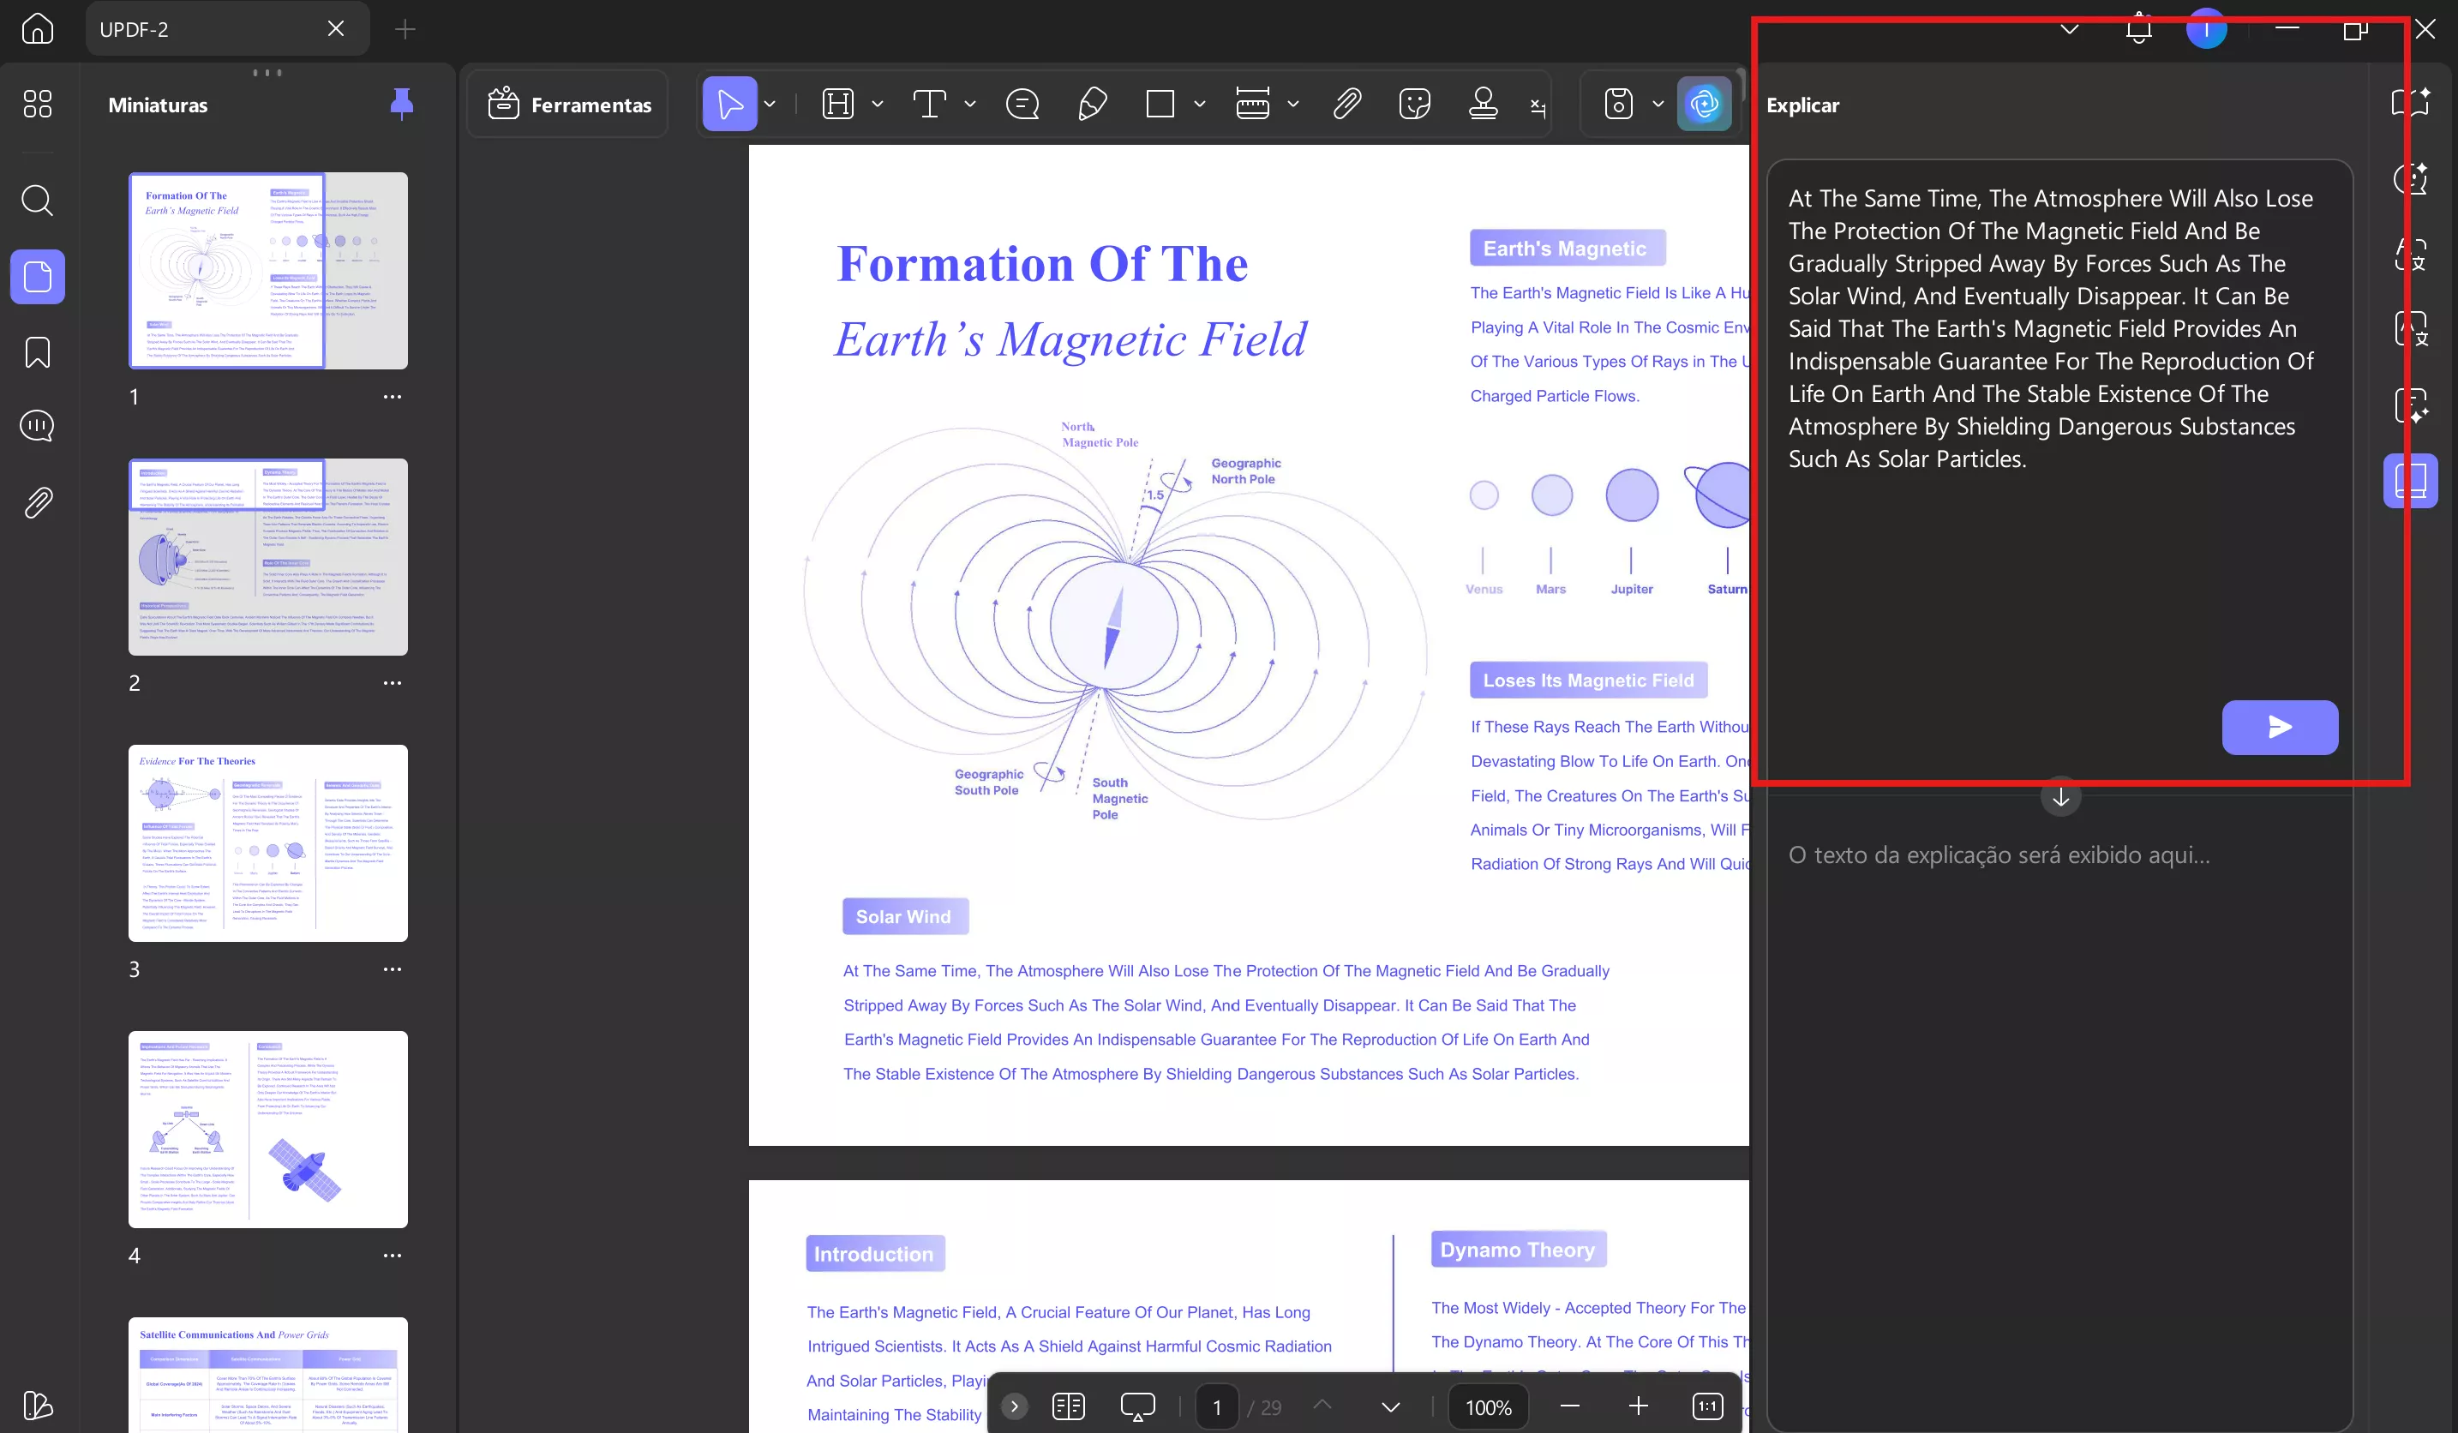Expand the shape tool dropdown arrow

click(1200, 104)
